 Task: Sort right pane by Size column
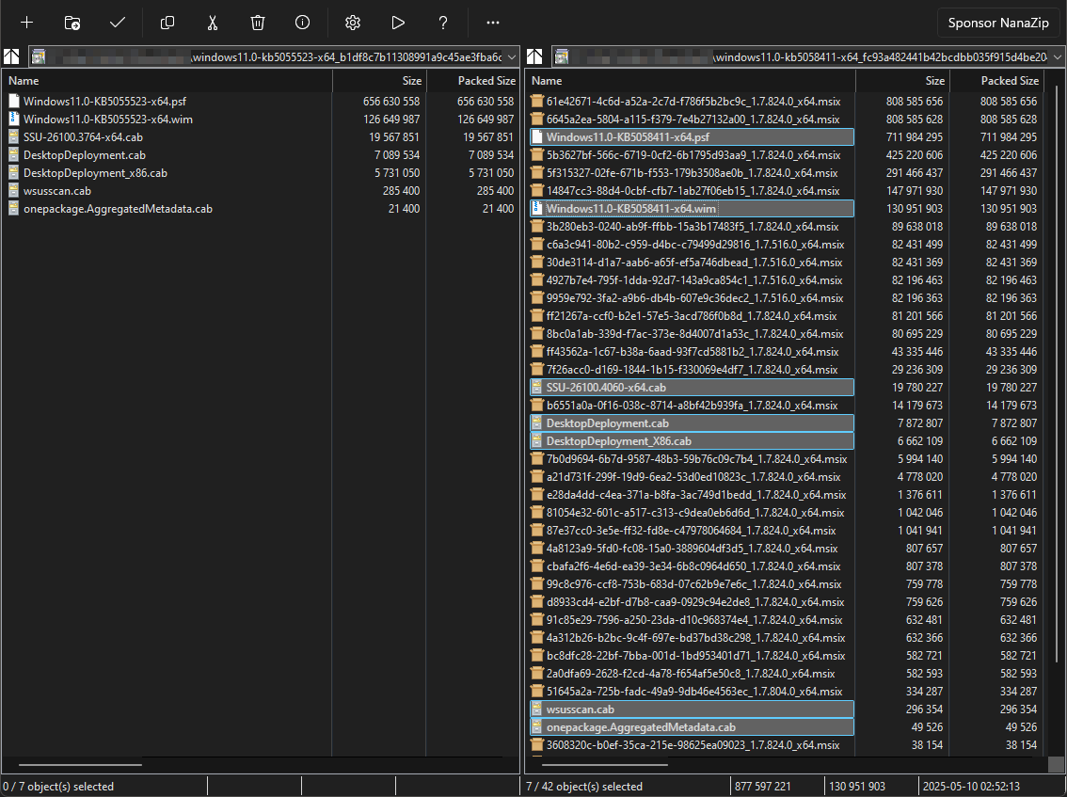click(x=902, y=80)
